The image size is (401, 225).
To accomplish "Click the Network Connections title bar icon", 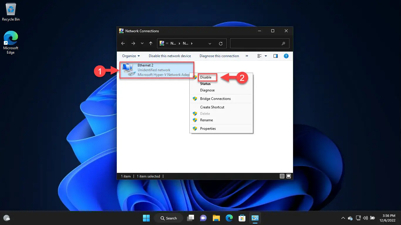I will 121,31.
